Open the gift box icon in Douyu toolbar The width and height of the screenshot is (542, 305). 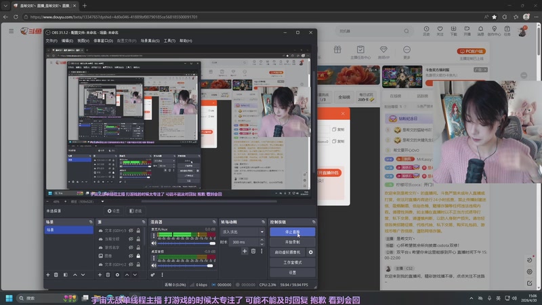pos(337,49)
